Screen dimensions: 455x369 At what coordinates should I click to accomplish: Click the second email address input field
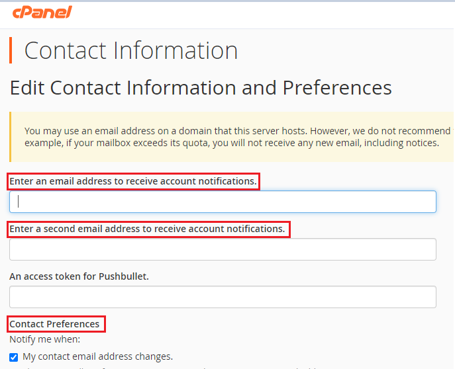pos(223,249)
